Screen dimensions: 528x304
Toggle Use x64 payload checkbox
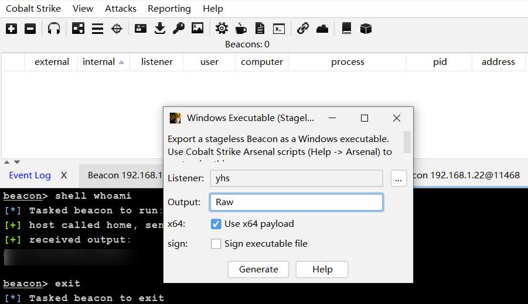(216, 224)
